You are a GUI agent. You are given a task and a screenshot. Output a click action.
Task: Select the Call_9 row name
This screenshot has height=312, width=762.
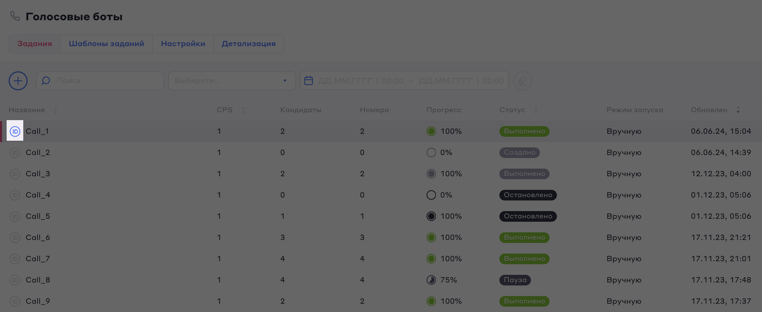point(38,301)
